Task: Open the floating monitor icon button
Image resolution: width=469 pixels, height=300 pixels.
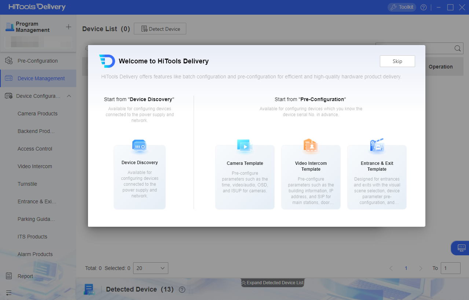Action: (x=461, y=248)
